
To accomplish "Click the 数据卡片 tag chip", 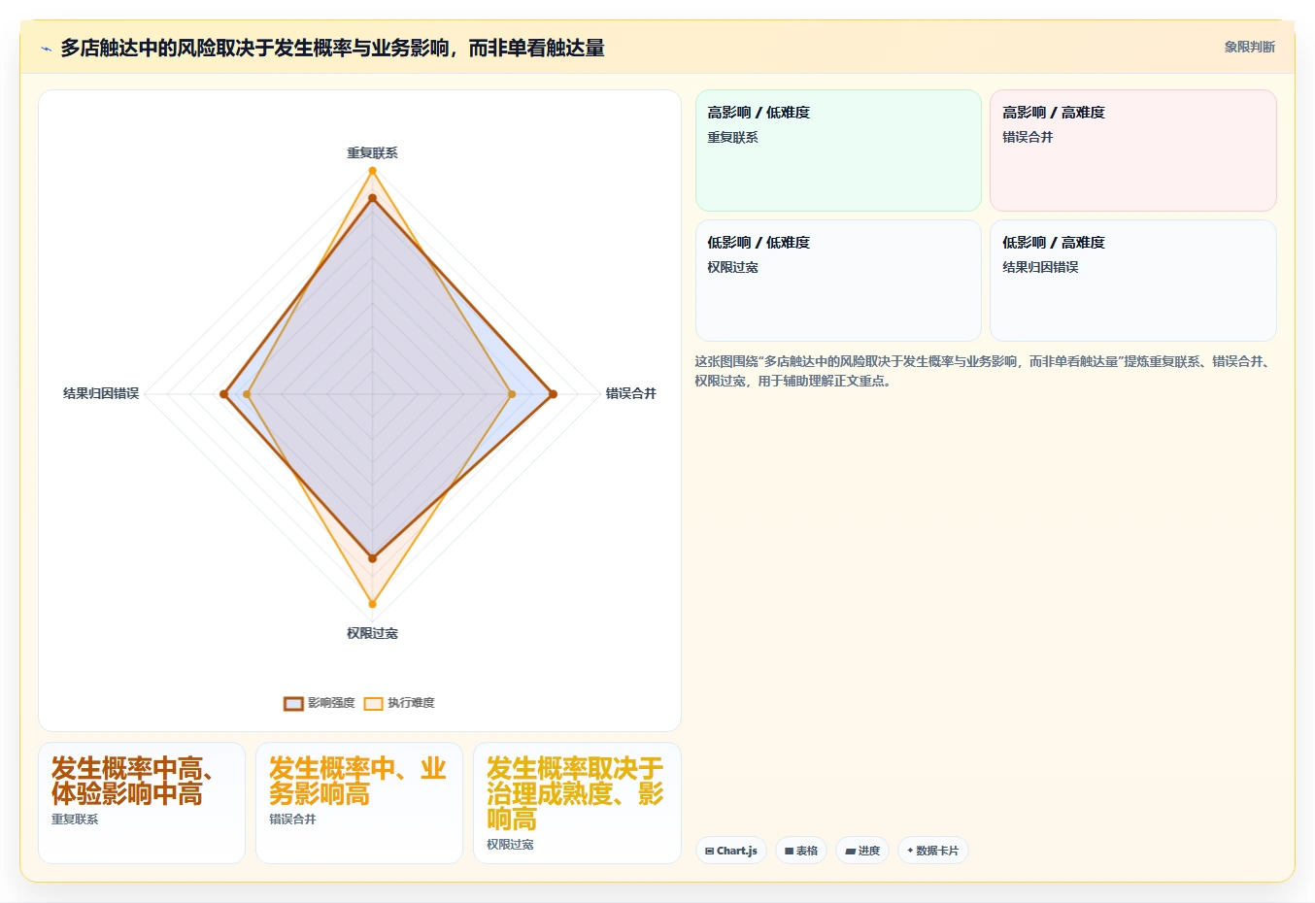I will coord(933,851).
